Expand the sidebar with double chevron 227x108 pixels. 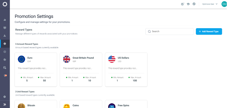(x=5, y=104)
